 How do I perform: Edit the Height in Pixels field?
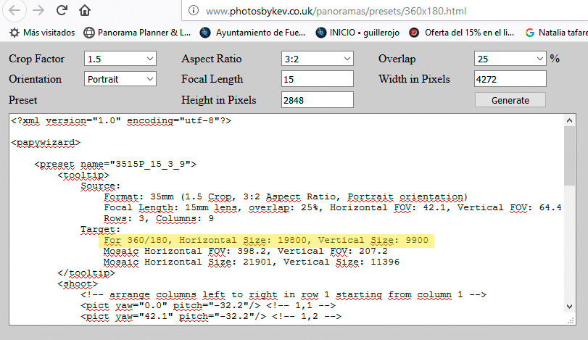point(318,100)
